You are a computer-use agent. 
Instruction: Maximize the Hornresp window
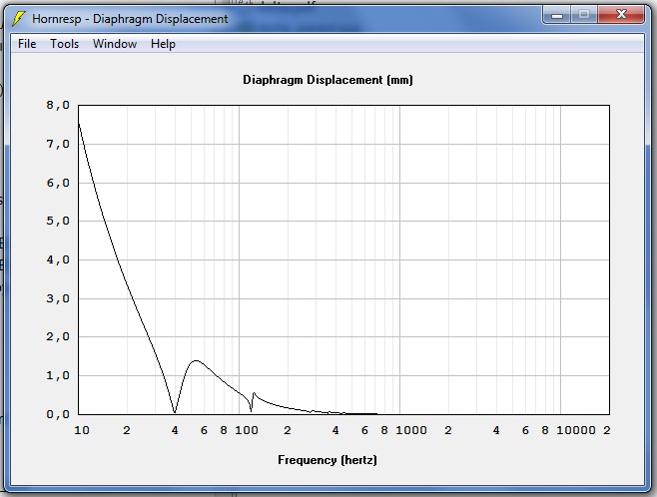(584, 15)
